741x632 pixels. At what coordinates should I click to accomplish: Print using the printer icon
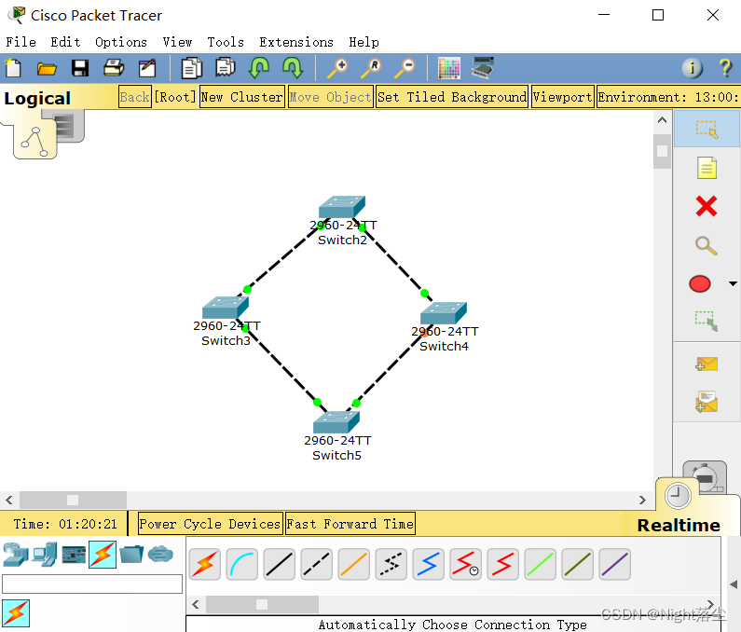pos(114,68)
